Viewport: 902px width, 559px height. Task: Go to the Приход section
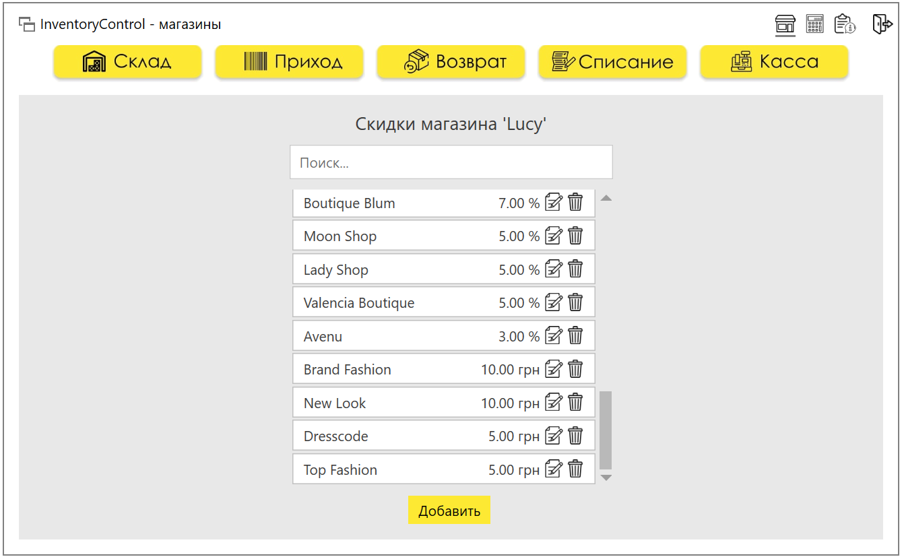pyautogui.click(x=289, y=61)
